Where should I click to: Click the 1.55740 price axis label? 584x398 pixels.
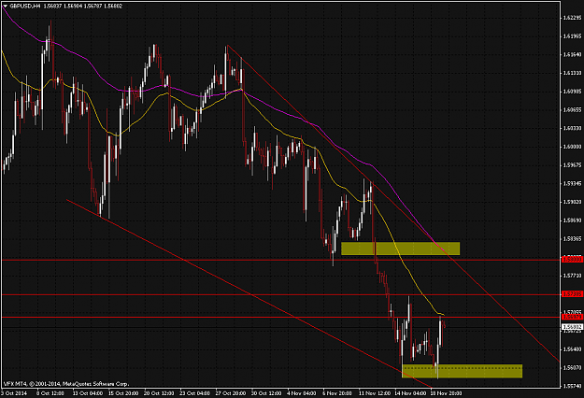[x=573, y=386]
